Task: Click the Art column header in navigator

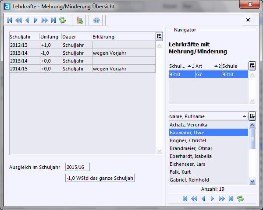Action: click(208, 66)
